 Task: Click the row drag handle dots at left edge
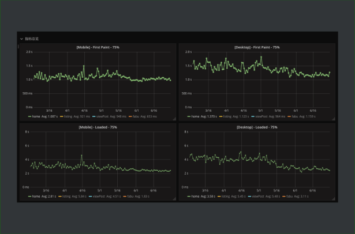tap(18, 46)
